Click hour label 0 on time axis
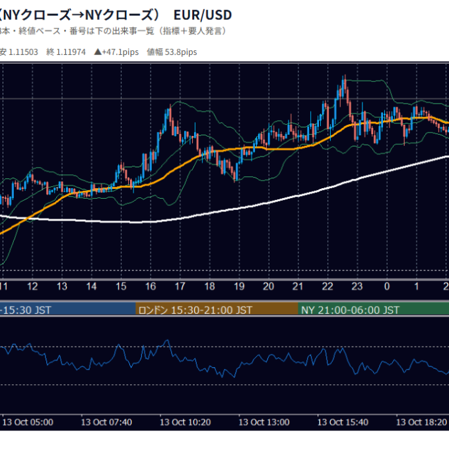The image size is (449, 449). 387,287
